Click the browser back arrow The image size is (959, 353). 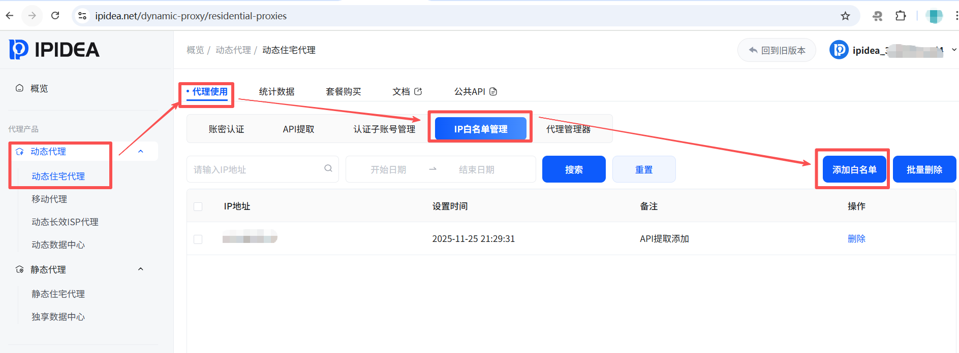pos(10,16)
